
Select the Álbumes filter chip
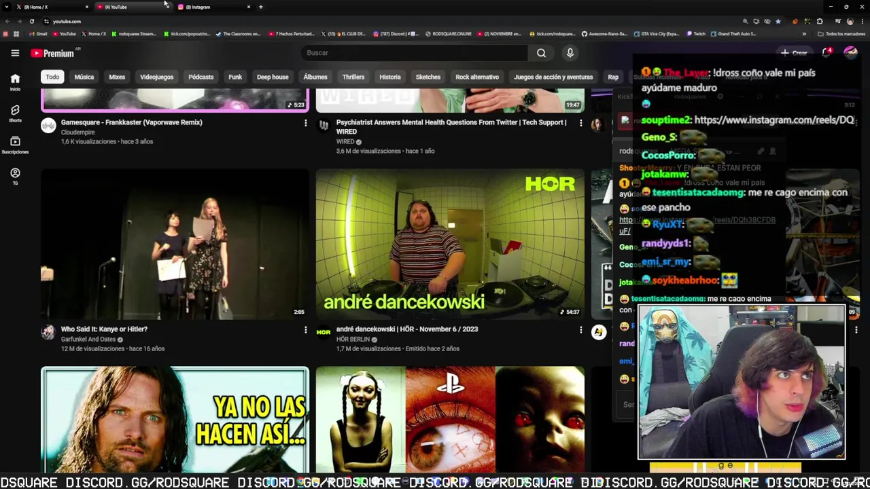pos(315,77)
